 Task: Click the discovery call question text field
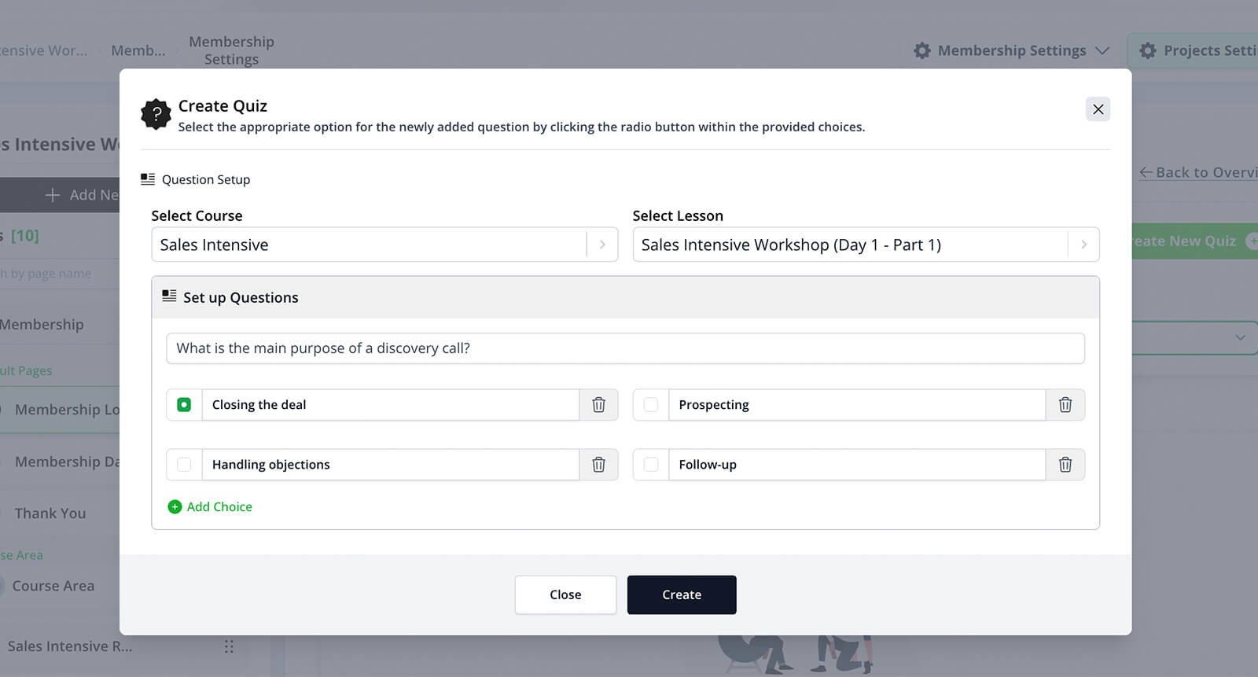coord(625,348)
